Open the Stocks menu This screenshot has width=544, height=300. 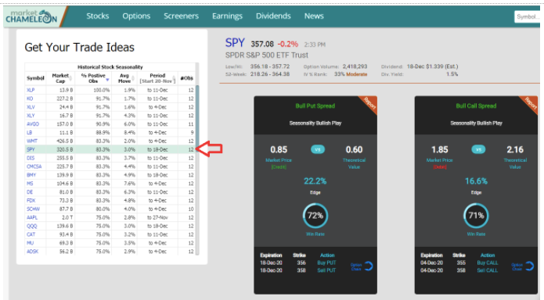[98, 16]
